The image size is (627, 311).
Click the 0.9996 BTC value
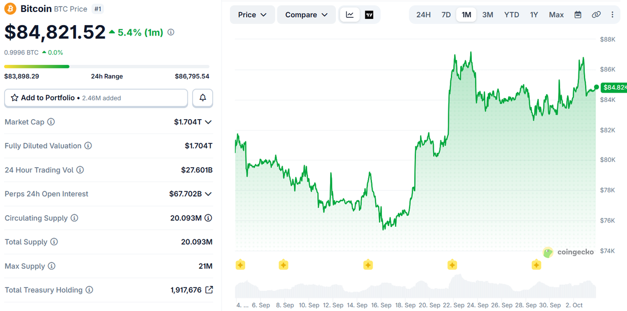(21, 52)
